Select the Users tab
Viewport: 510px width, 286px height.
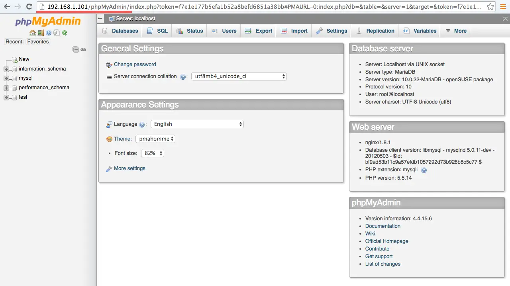(x=224, y=31)
